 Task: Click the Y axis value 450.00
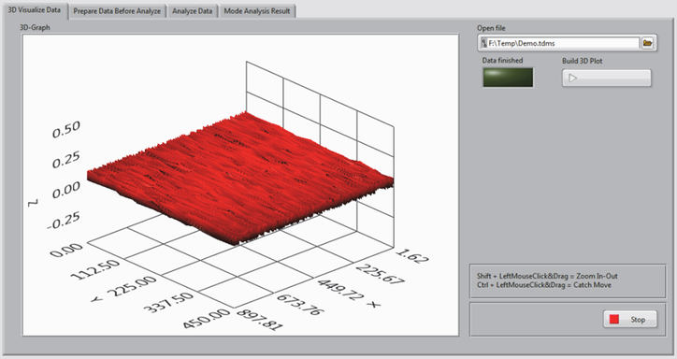click(x=206, y=319)
